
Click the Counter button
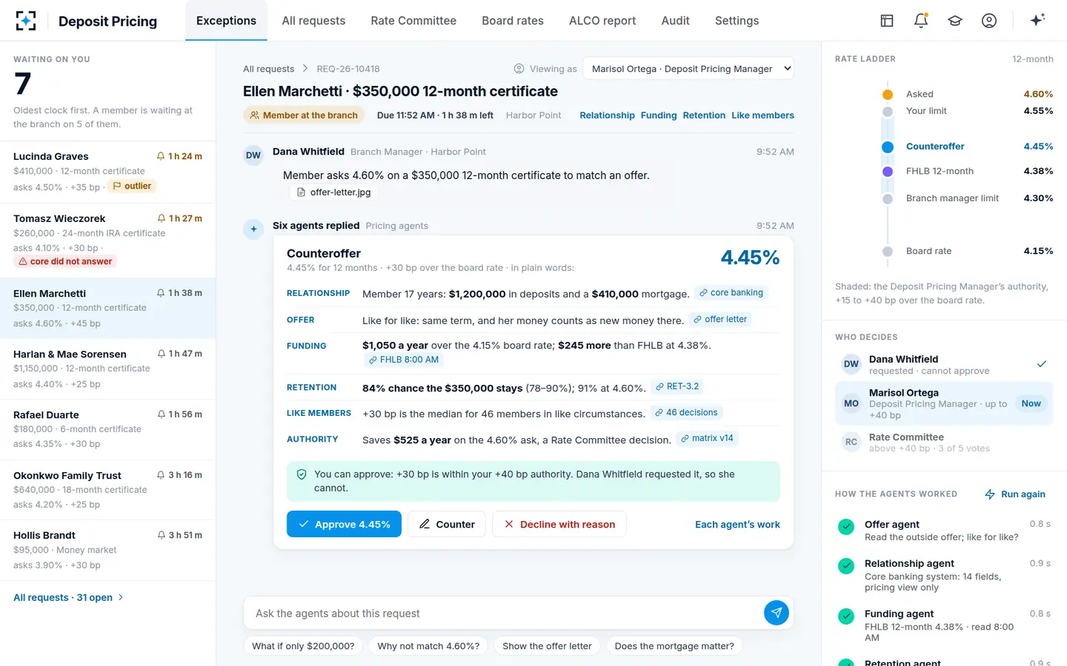pyautogui.click(x=447, y=524)
